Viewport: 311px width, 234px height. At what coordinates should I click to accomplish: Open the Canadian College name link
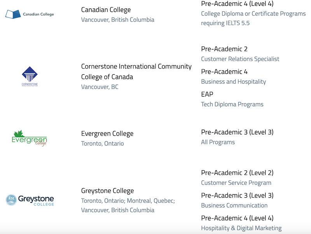[x=106, y=10]
